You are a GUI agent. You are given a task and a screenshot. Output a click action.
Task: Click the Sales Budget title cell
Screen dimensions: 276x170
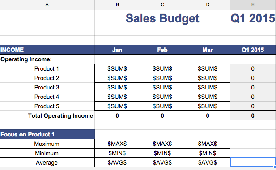(x=162, y=18)
